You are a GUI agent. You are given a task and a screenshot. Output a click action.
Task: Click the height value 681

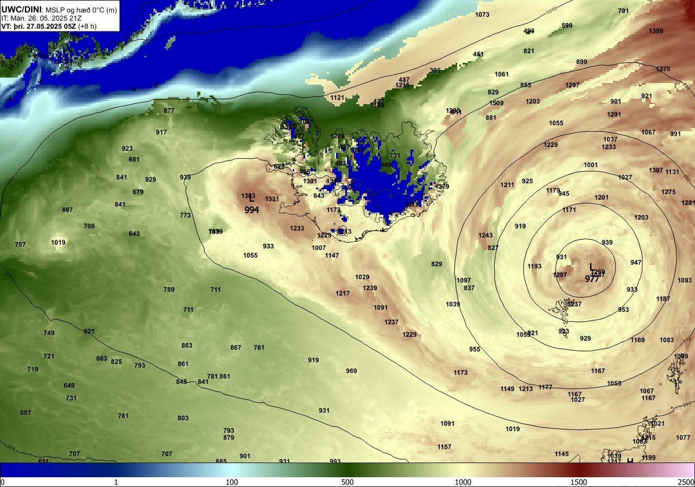(134, 159)
